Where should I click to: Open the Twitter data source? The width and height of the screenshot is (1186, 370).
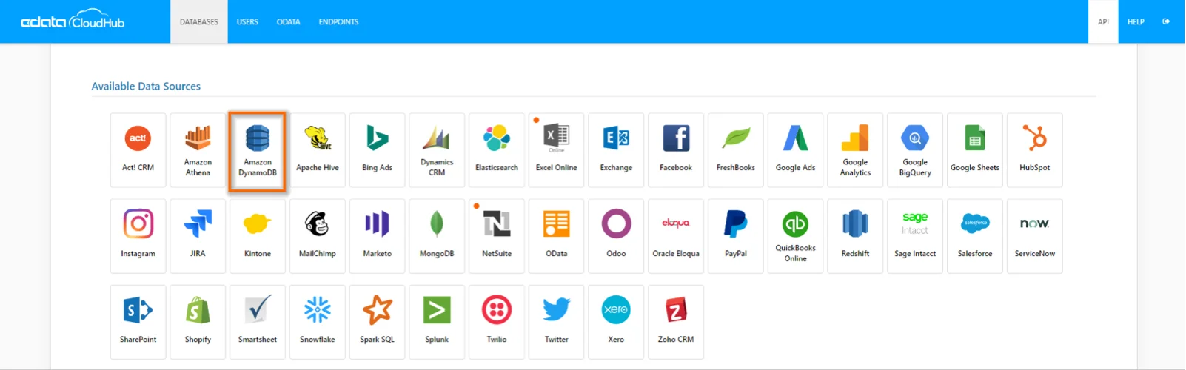tap(557, 322)
